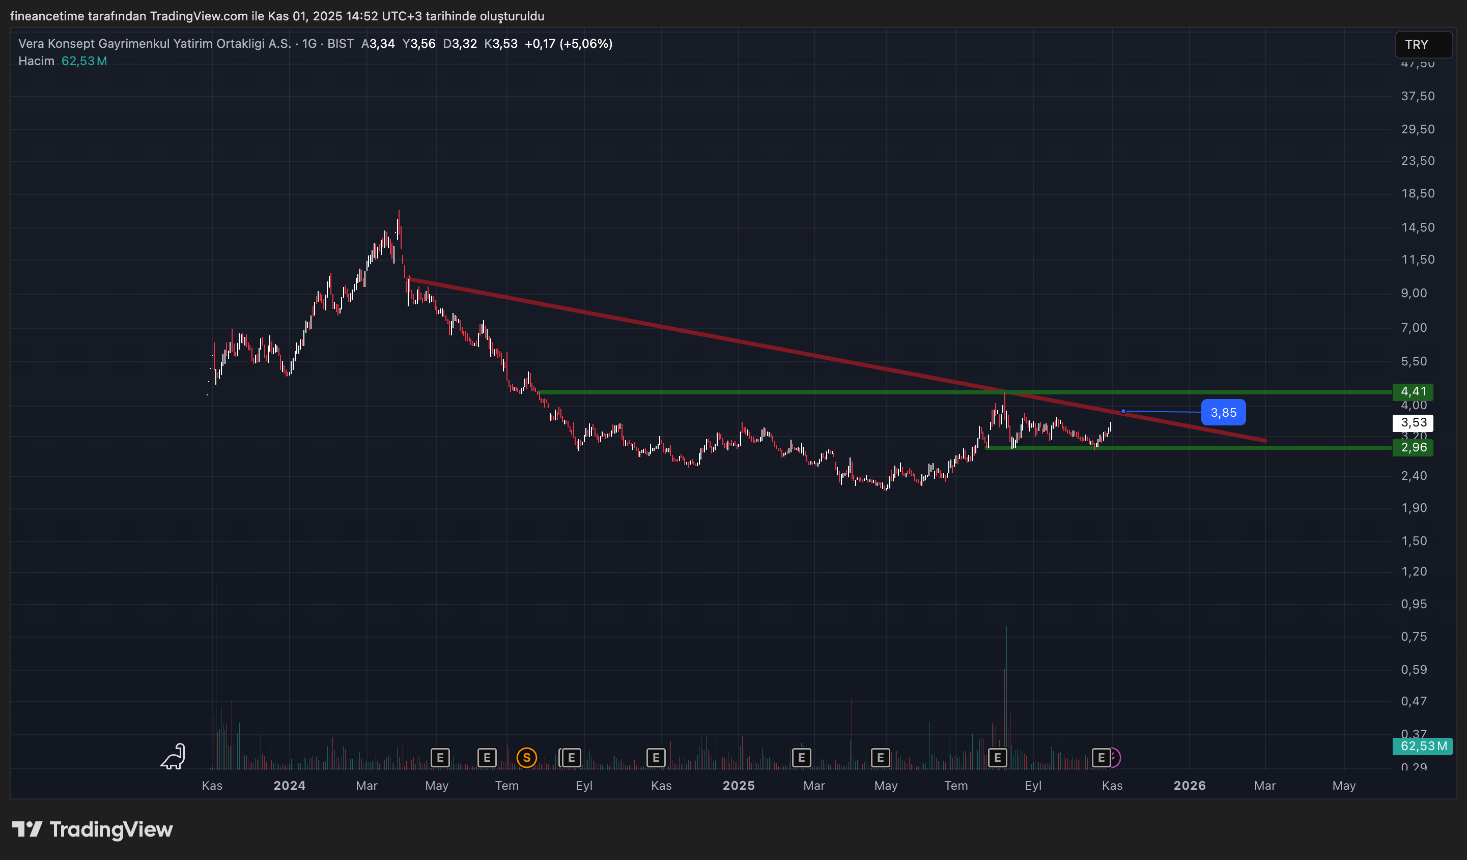Click the last earnings marker near Kas 2025
Screen dimensions: 1467x860
1101,758
